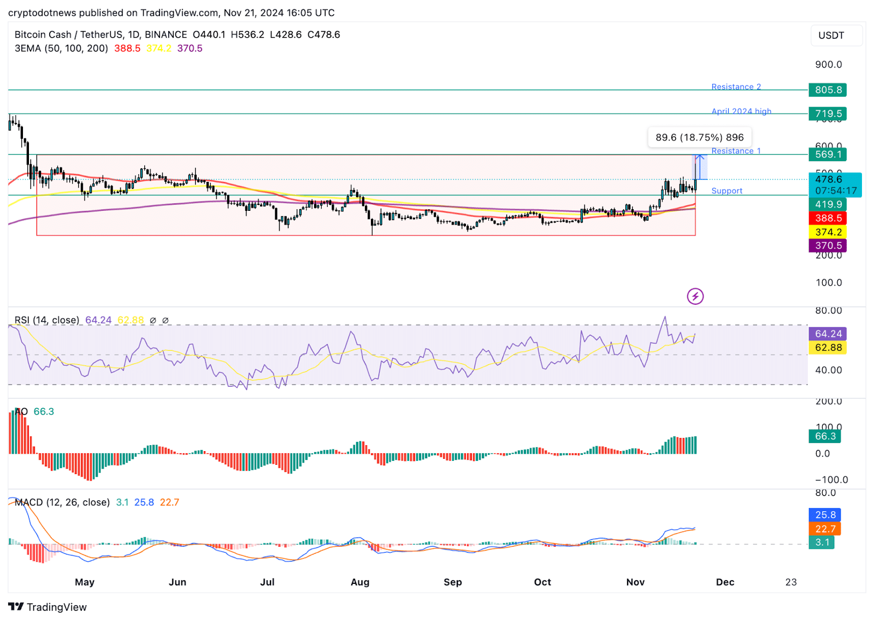Click the MACD 22.7 orange axis tag
874x621 pixels.
825,529
